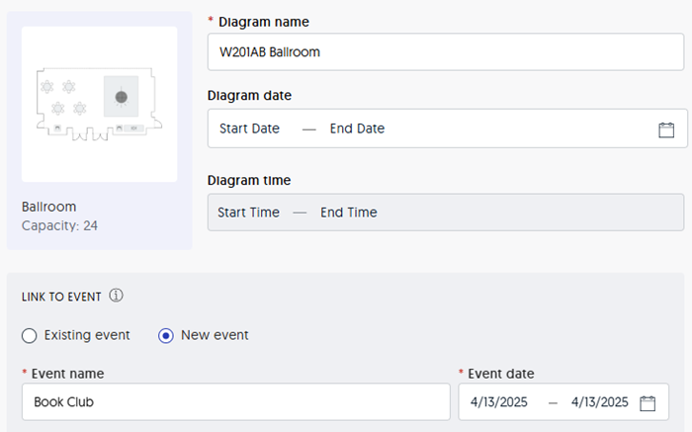Click the Event date label
The image size is (692, 432).
tap(501, 374)
